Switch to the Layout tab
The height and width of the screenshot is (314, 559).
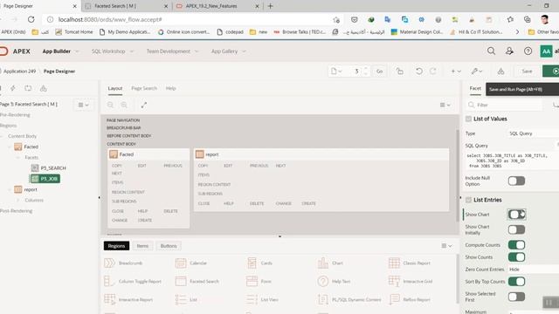click(x=115, y=88)
